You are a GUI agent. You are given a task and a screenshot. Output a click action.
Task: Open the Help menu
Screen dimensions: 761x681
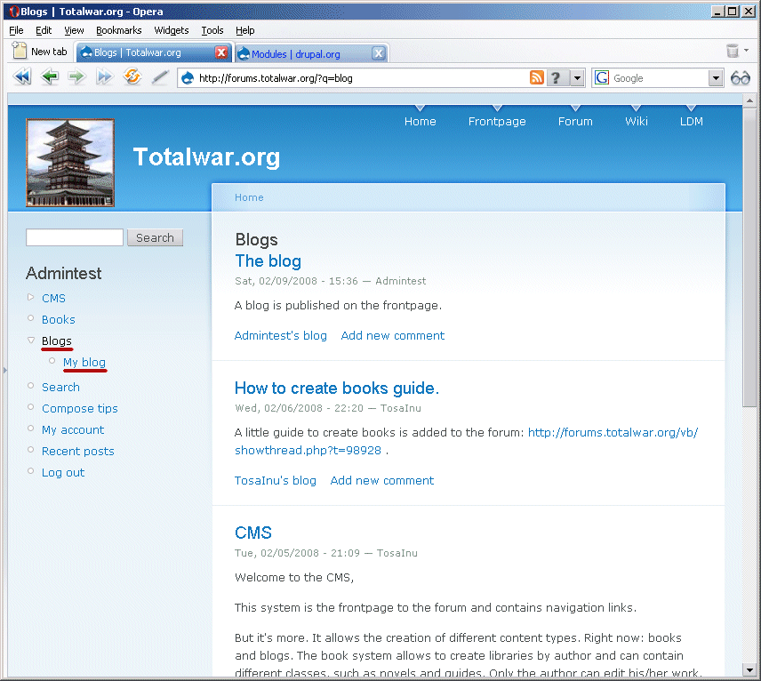(x=245, y=30)
